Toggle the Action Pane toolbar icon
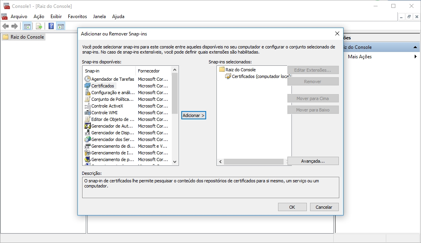 pyautogui.click(x=61, y=26)
